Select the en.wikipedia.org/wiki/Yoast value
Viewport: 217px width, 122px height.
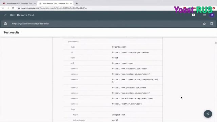[133, 98]
